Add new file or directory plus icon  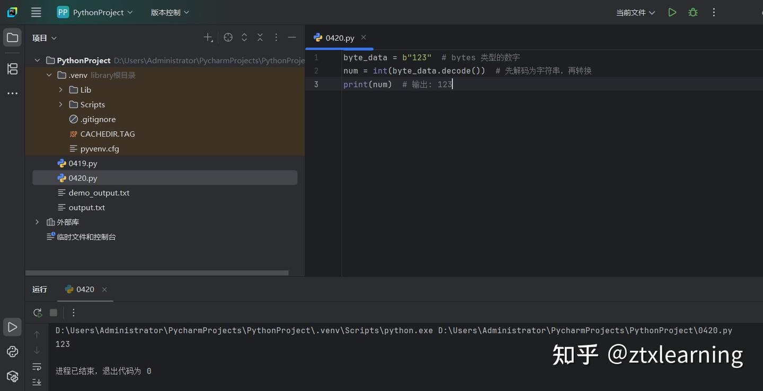coord(208,38)
